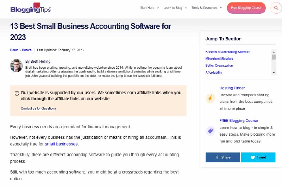Click the Hosting Finder lightning bolt icon
The image size is (282, 187).
210,98
